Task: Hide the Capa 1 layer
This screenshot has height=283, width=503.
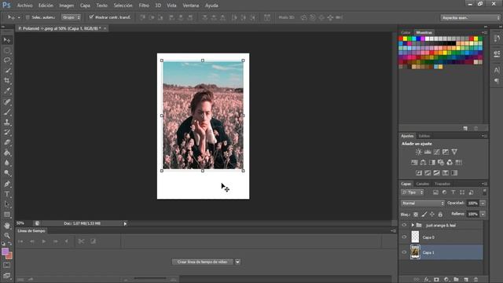Action: 404,252
